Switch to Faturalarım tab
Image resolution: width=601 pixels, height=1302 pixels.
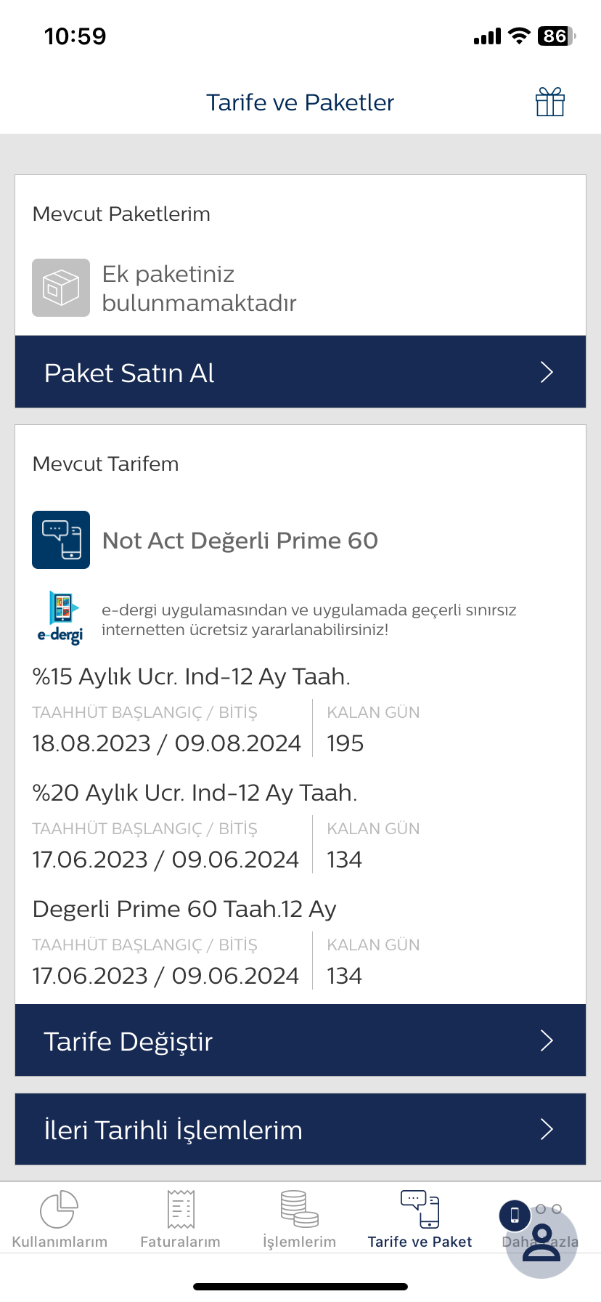point(180,1220)
